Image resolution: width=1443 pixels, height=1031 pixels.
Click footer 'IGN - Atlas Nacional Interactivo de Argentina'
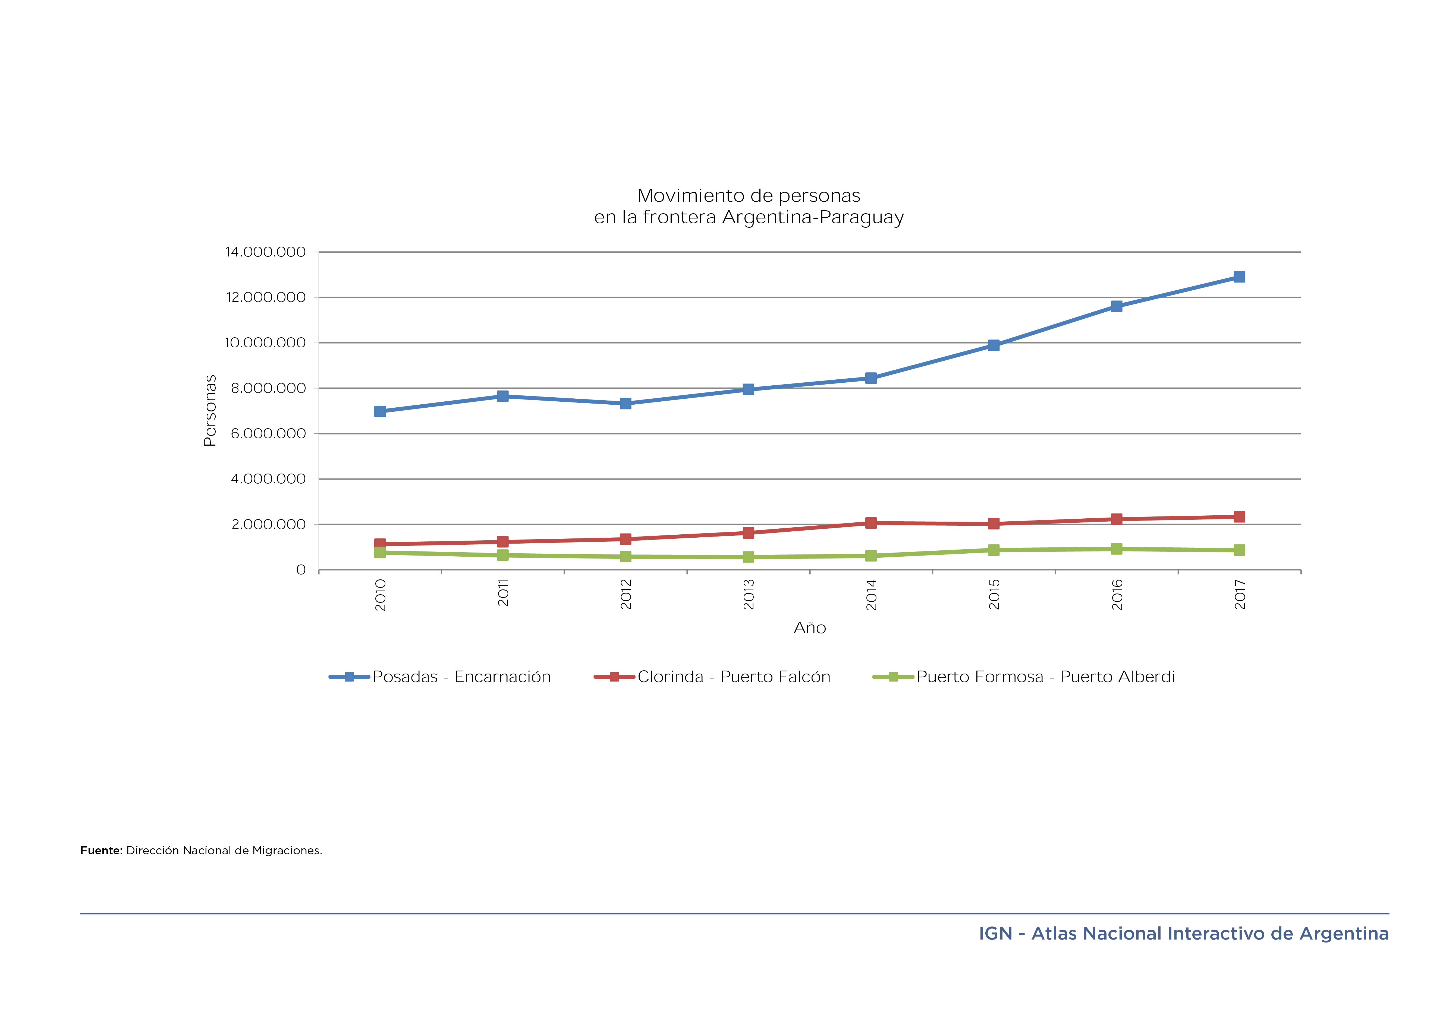click(x=1184, y=934)
